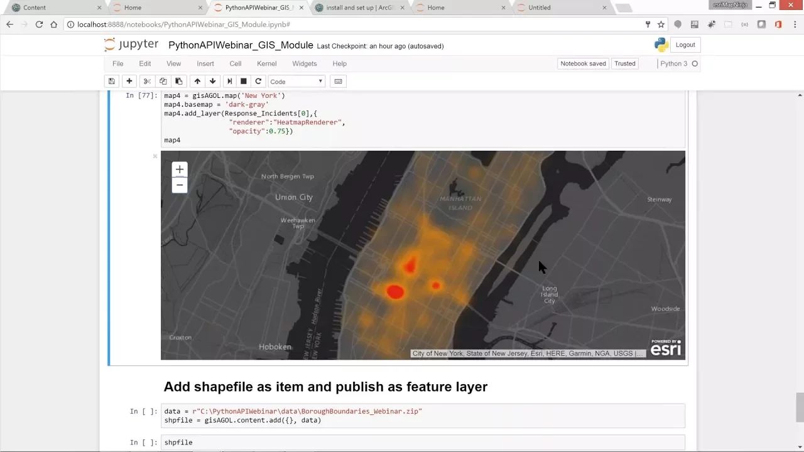Click the Office extension icon
Image resolution: width=804 pixels, height=452 pixels.
pyautogui.click(x=778, y=24)
